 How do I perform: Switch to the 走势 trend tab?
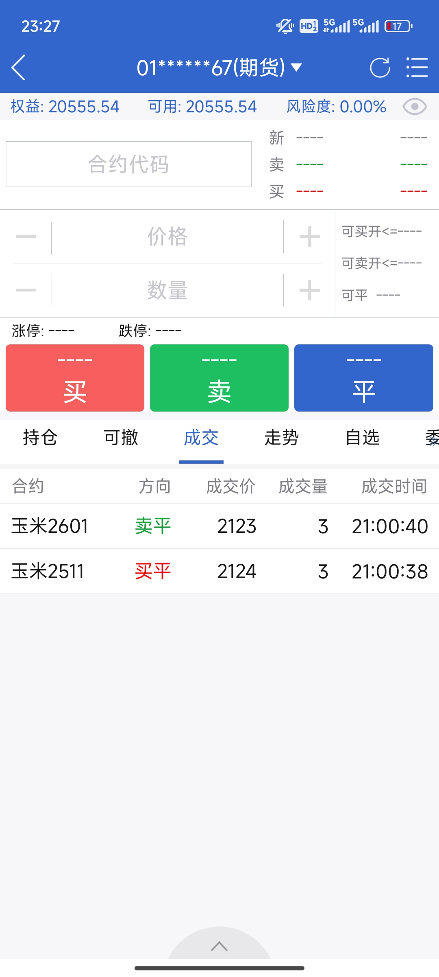pos(282,438)
